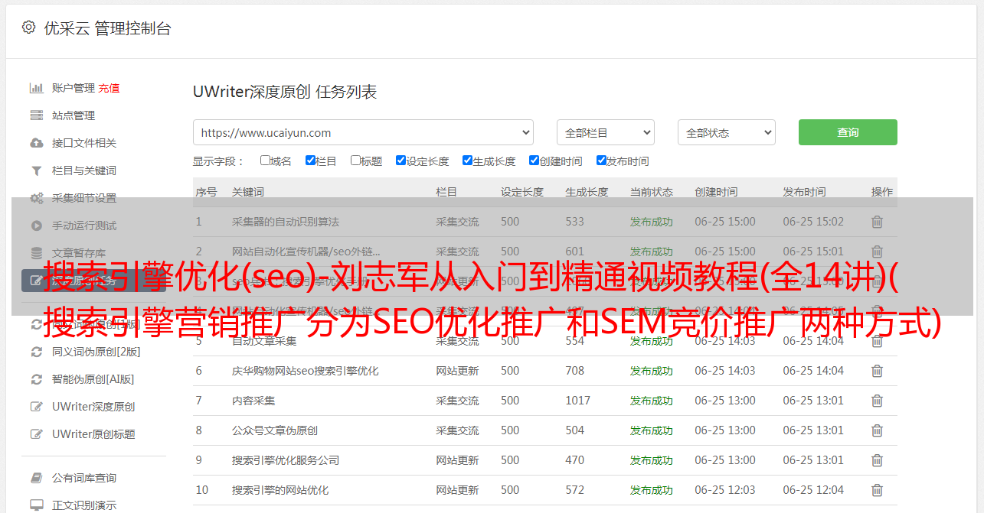Screen dimensions: 984x513
Task: Open 采集细节设置 via its gears icon
Action: point(36,198)
